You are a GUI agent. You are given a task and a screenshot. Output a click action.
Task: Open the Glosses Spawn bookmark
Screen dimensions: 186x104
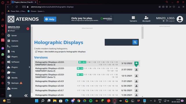36,11
